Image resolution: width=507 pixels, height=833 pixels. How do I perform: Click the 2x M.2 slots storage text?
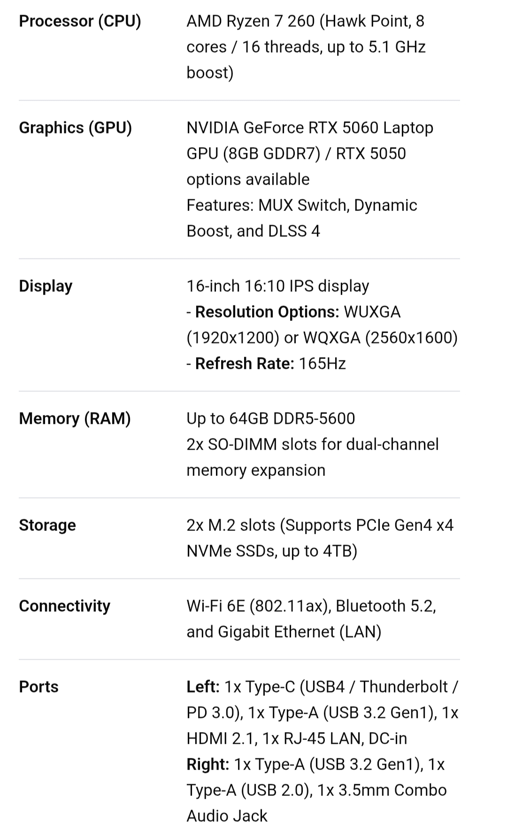(x=320, y=537)
